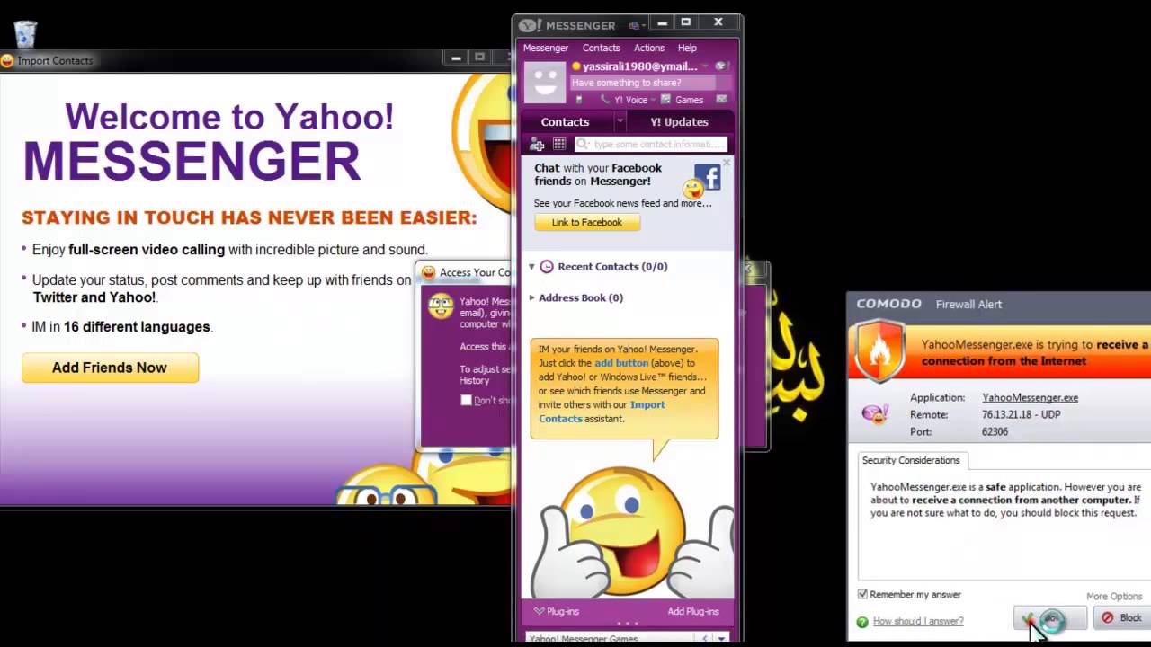Click the Recent Contacts clock icon
The width and height of the screenshot is (1151, 647).
click(547, 267)
